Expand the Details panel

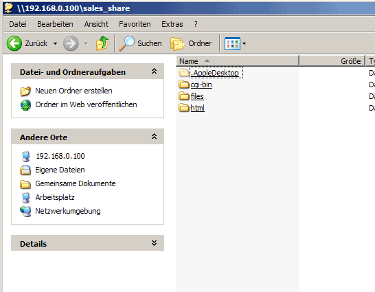pos(155,243)
